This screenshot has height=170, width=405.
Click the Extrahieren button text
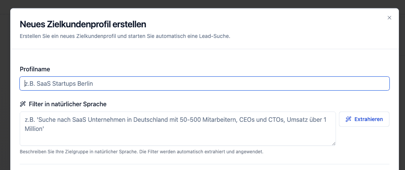coord(369,119)
